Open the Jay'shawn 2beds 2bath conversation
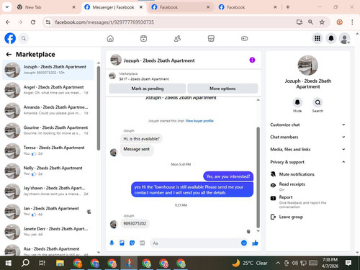 (48, 191)
